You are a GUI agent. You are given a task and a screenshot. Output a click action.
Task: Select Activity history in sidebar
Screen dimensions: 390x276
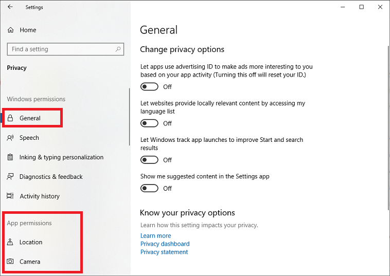tap(40, 196)
